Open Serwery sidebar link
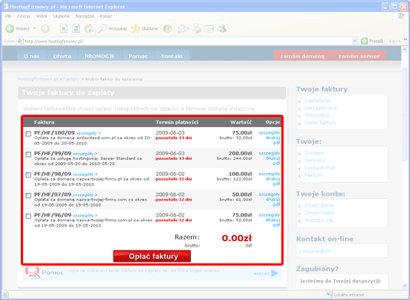The image size is (410, 300). tap(314, 160)
